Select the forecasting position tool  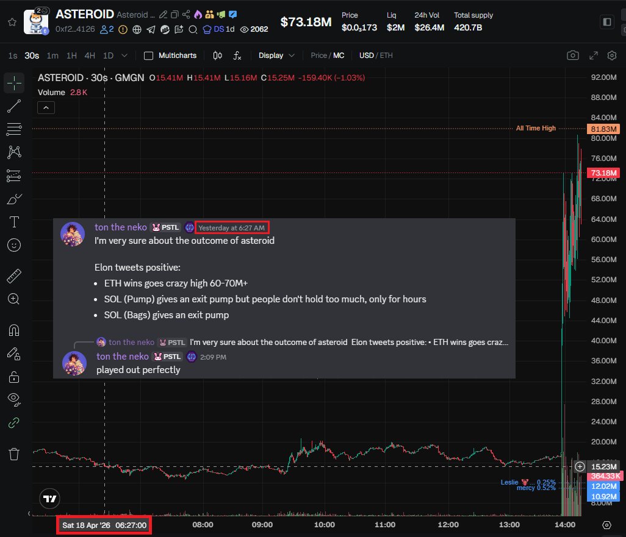[x=15, y=176]
